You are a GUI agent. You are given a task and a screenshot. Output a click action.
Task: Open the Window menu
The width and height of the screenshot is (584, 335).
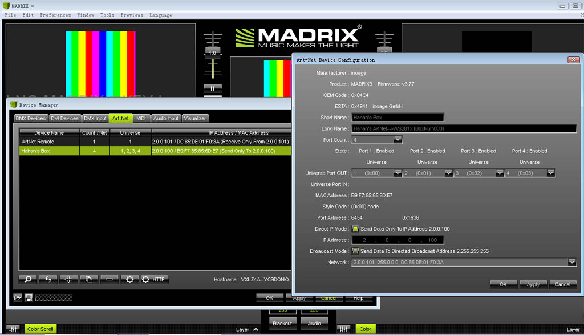coord(86,15)
